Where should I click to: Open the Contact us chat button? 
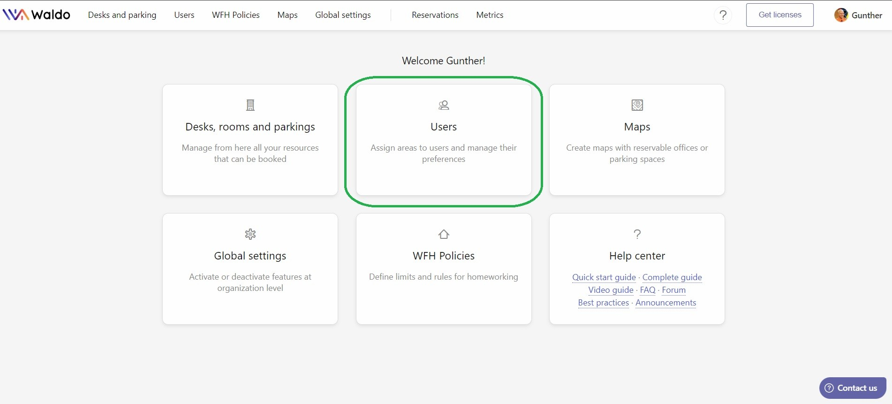point(853,388)
